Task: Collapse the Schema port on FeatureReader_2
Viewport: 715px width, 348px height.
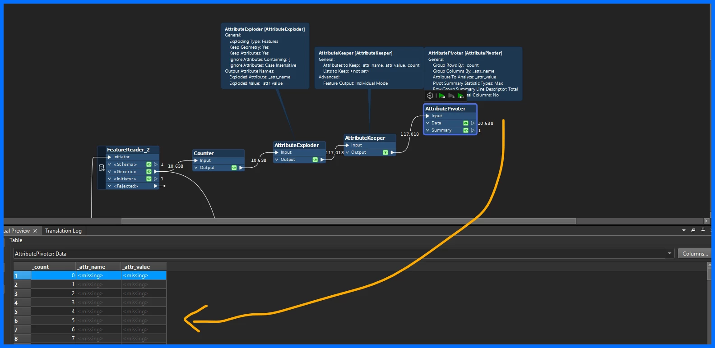Action: pos(109,165)
